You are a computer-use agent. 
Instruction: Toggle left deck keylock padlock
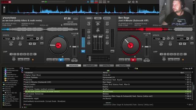coord(77,33)
